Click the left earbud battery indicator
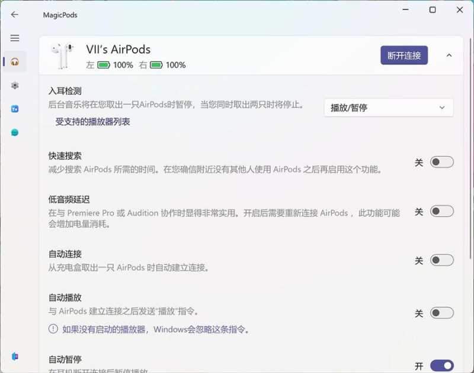474x373 pixels. pos(104,65)
